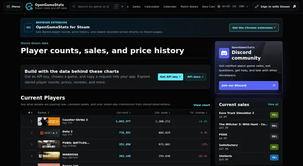Open the PUBG: BATTLEG... game title

(x=76, y=143)
